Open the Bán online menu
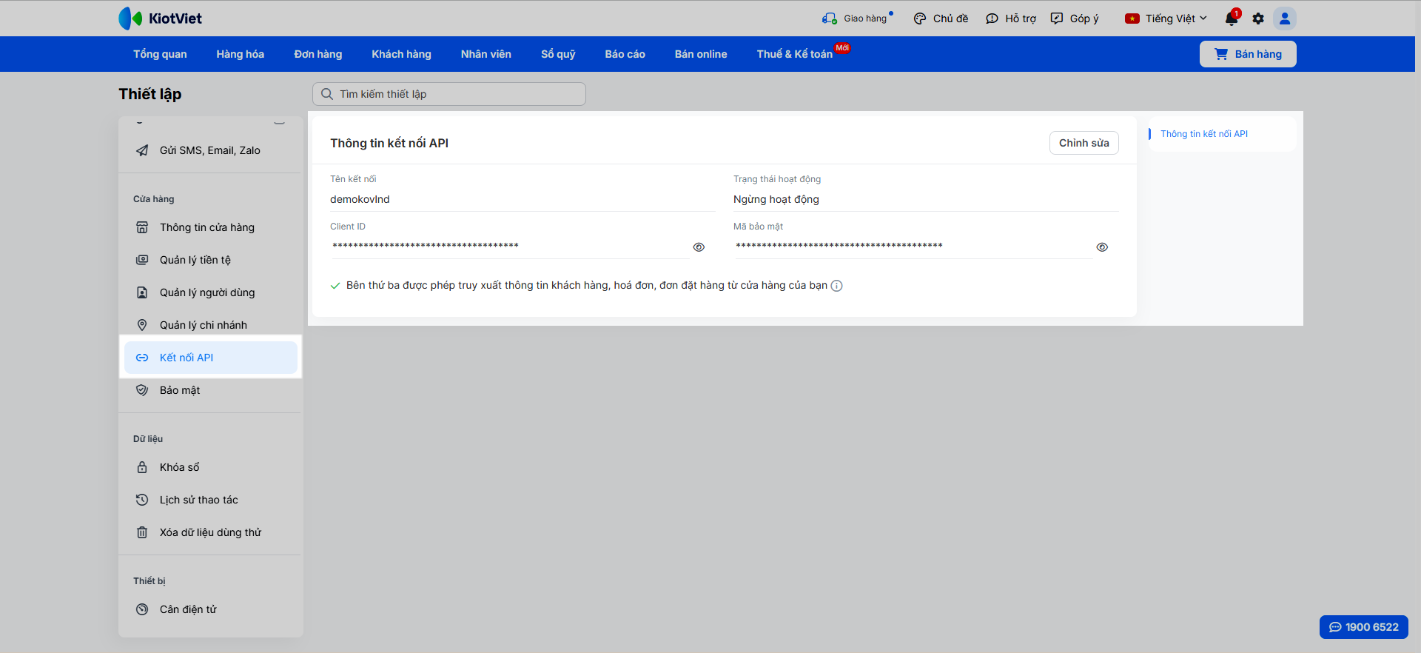Screen dimensions: 1421x653 tap(701, 54)
